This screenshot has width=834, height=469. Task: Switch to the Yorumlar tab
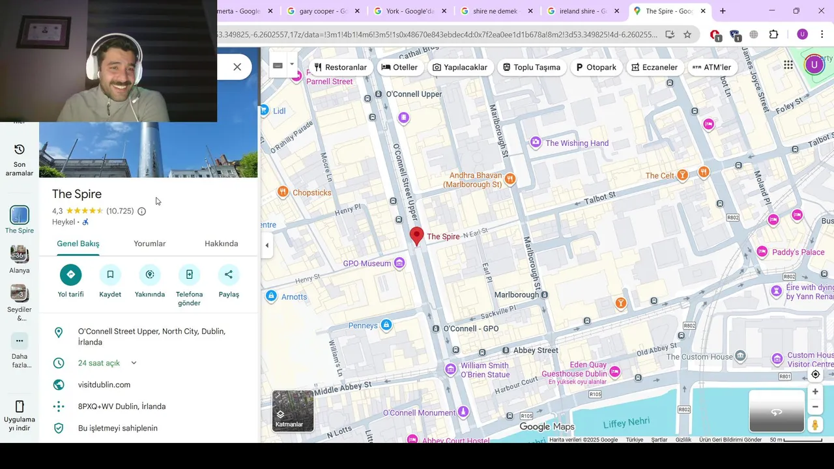pos(150,244)
